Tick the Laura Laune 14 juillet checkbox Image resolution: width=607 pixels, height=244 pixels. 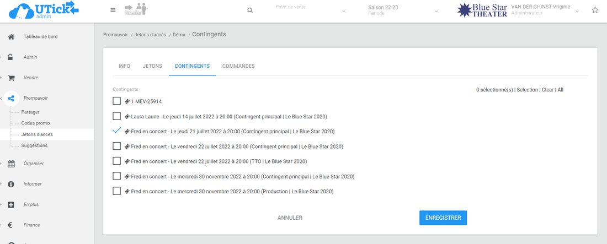(116, 116)
